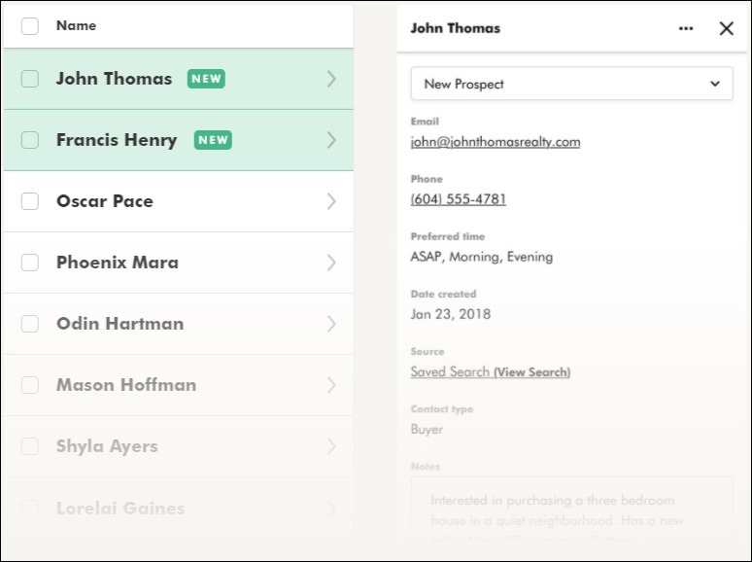The width and height of the screenshot is (752, 562).
Task: Click the chevron arrow beside Odin Hartman
Action: pyautogui.click(x=331, y=324)
